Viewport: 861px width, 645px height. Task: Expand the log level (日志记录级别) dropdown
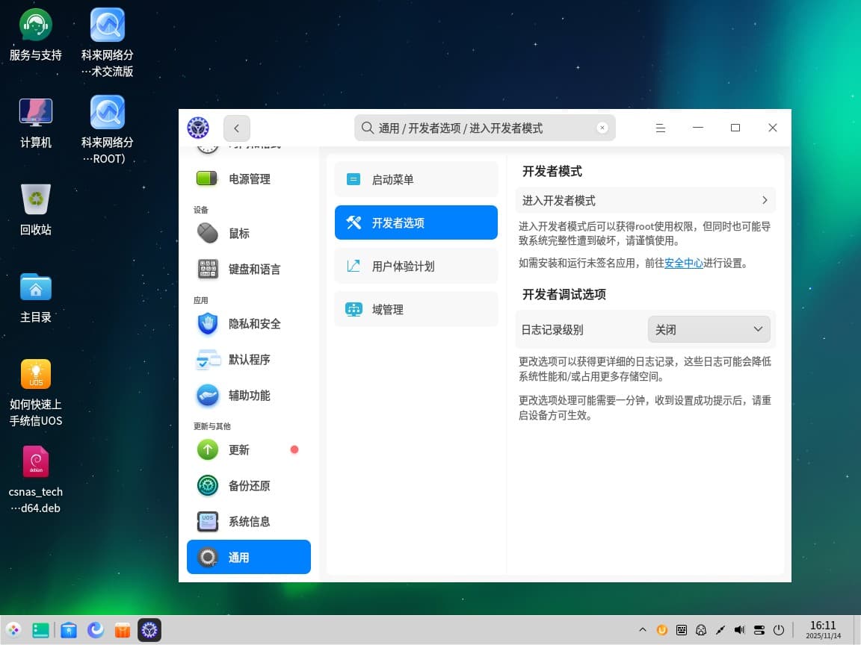(709, 329)
